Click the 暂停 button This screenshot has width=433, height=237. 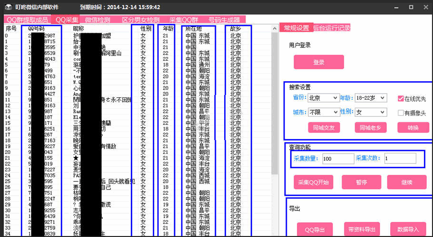pos(361,182)
